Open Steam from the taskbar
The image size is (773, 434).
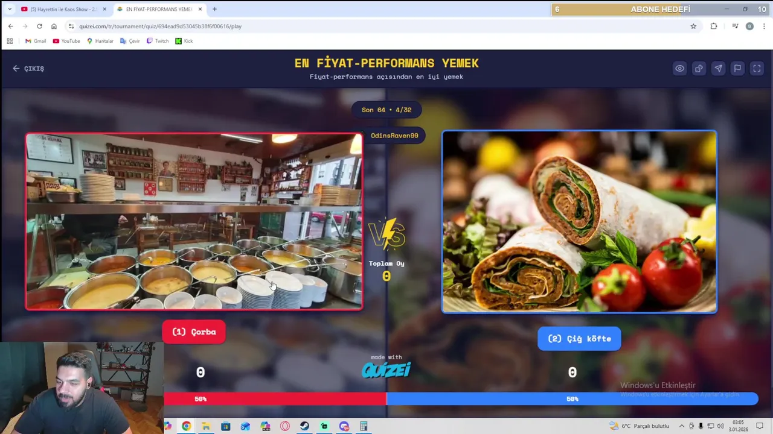click(x=304, y=426)
